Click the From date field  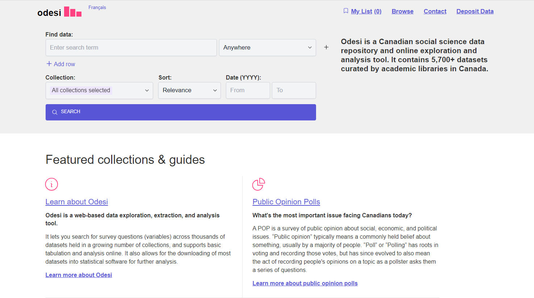pyautogui.click(x=248, y=90)
